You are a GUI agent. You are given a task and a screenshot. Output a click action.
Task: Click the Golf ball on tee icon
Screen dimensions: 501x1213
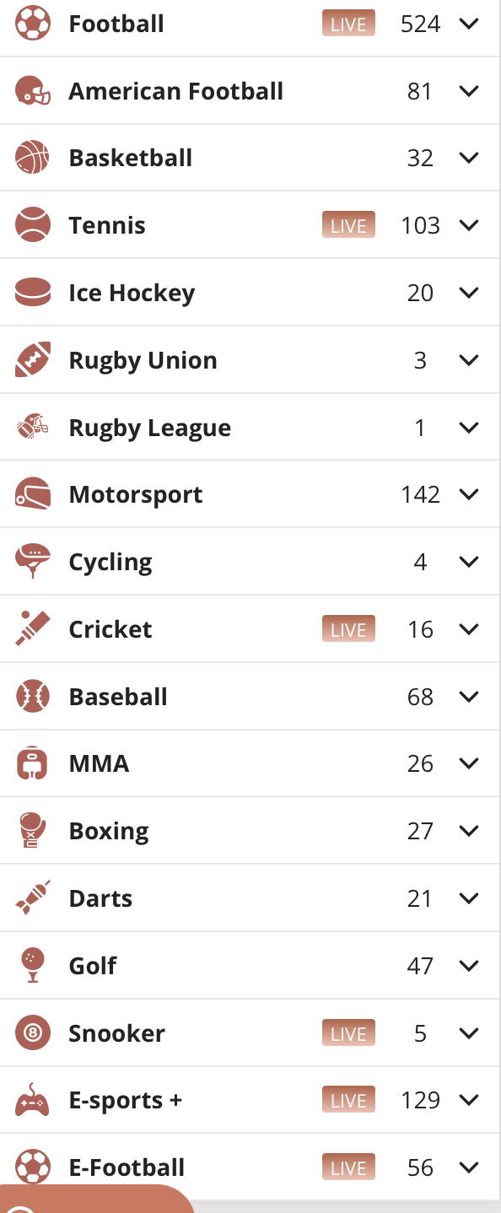tap(33, 966)
